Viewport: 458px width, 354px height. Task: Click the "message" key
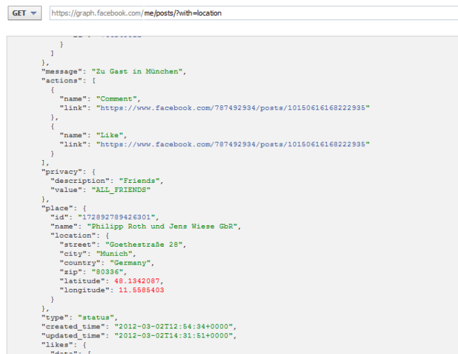tap(62, 71)
